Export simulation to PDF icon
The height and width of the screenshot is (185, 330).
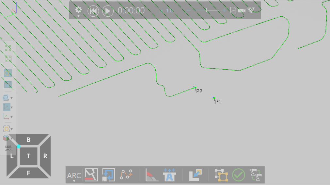(x=233, y=10)
